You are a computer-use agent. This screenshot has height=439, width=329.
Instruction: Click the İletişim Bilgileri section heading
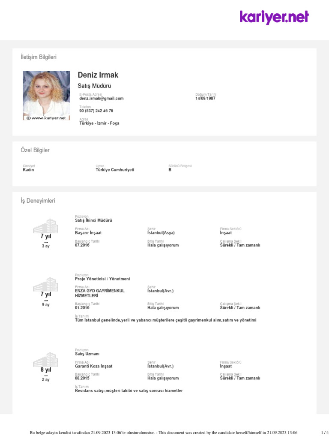(x=39, y=57)
